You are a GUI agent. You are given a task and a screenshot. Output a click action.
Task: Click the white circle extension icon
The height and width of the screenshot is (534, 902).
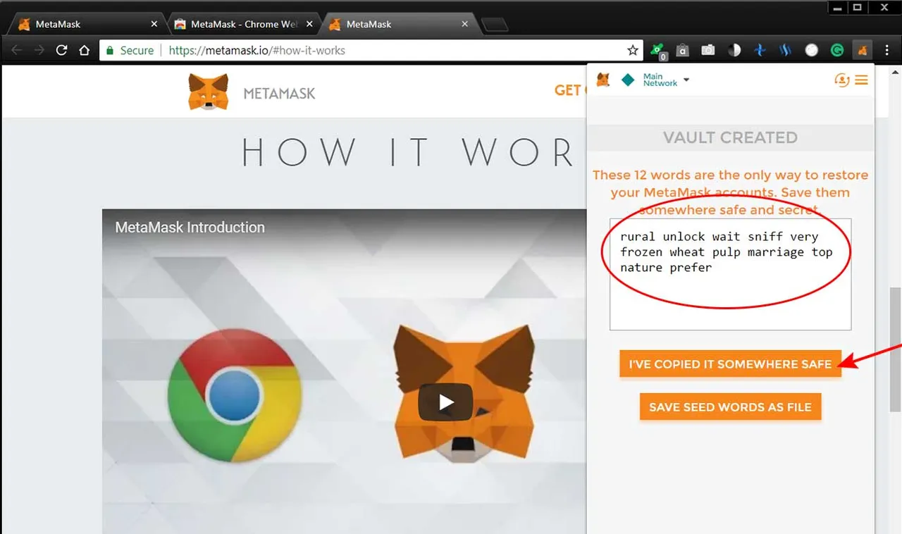(x=811, y=51)
